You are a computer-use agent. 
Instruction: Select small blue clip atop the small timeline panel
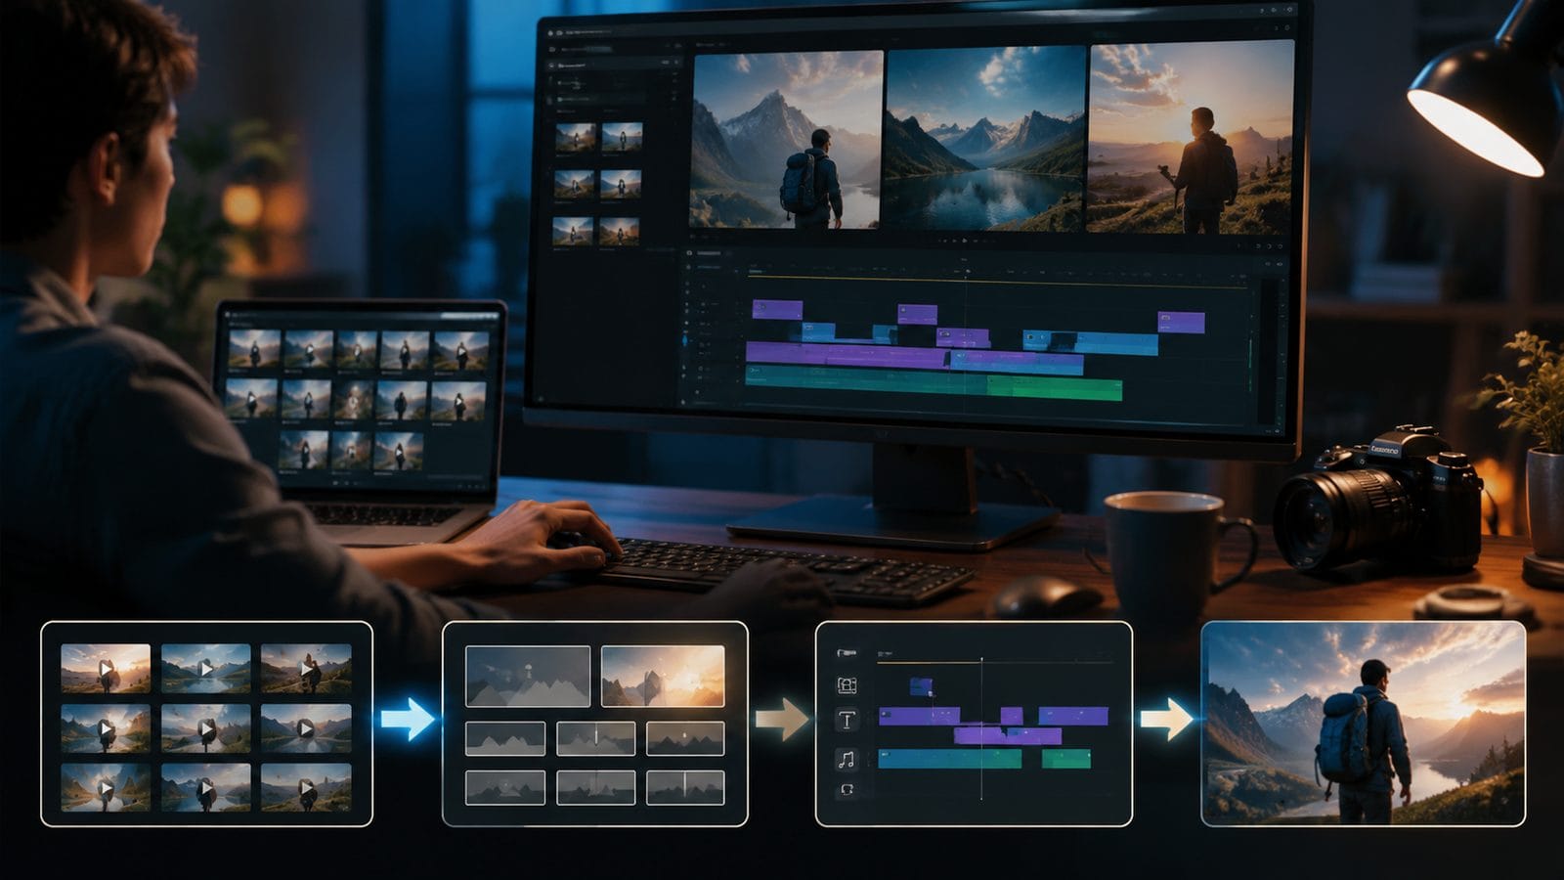(921, 686)
